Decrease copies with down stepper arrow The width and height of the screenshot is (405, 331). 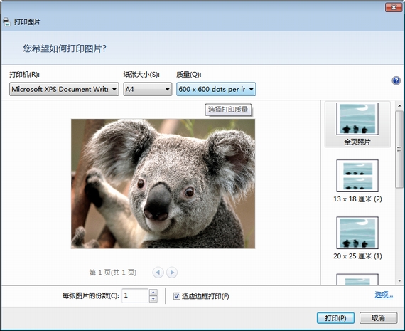click(153, 299)
